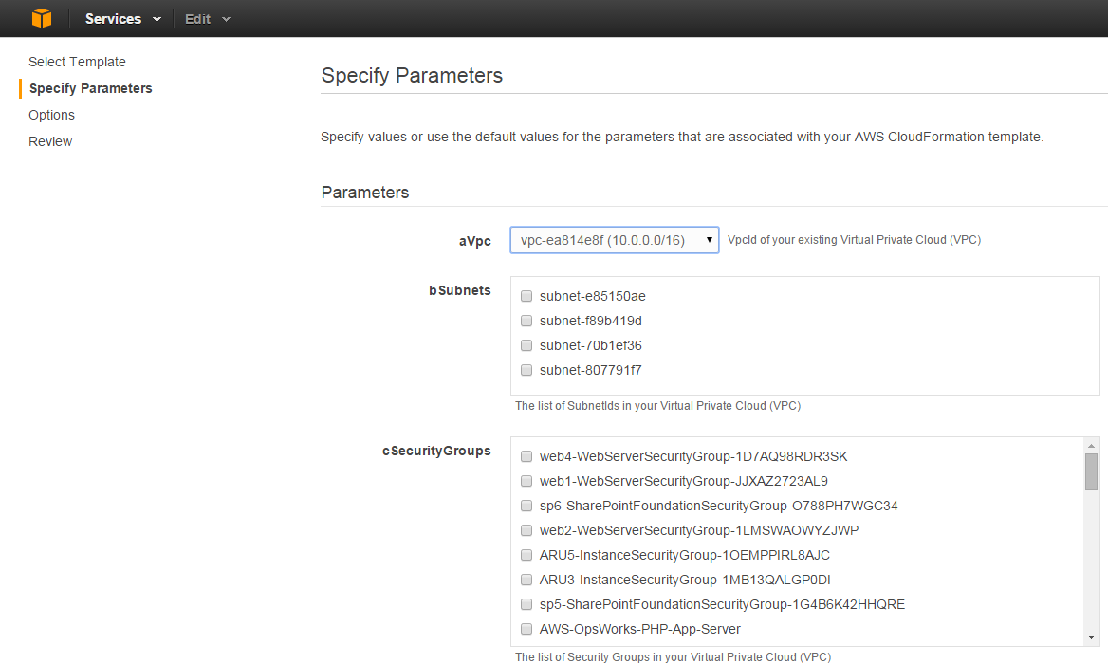Check subnet-807791f7 in bSubnets
The width and height of the screenshot is (1108, 664).
[526, 370]
